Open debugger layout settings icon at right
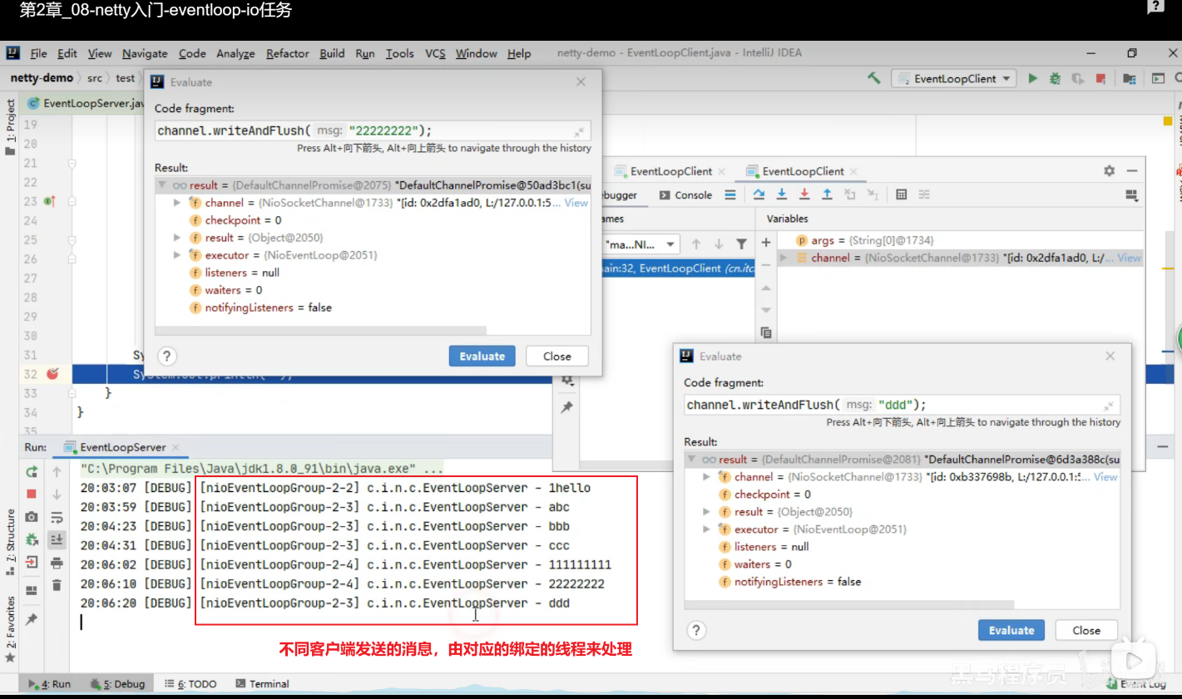Image resolution: width=1182 pixels, height=699 pixels. pyautogui.click(x=1131, y=194)
